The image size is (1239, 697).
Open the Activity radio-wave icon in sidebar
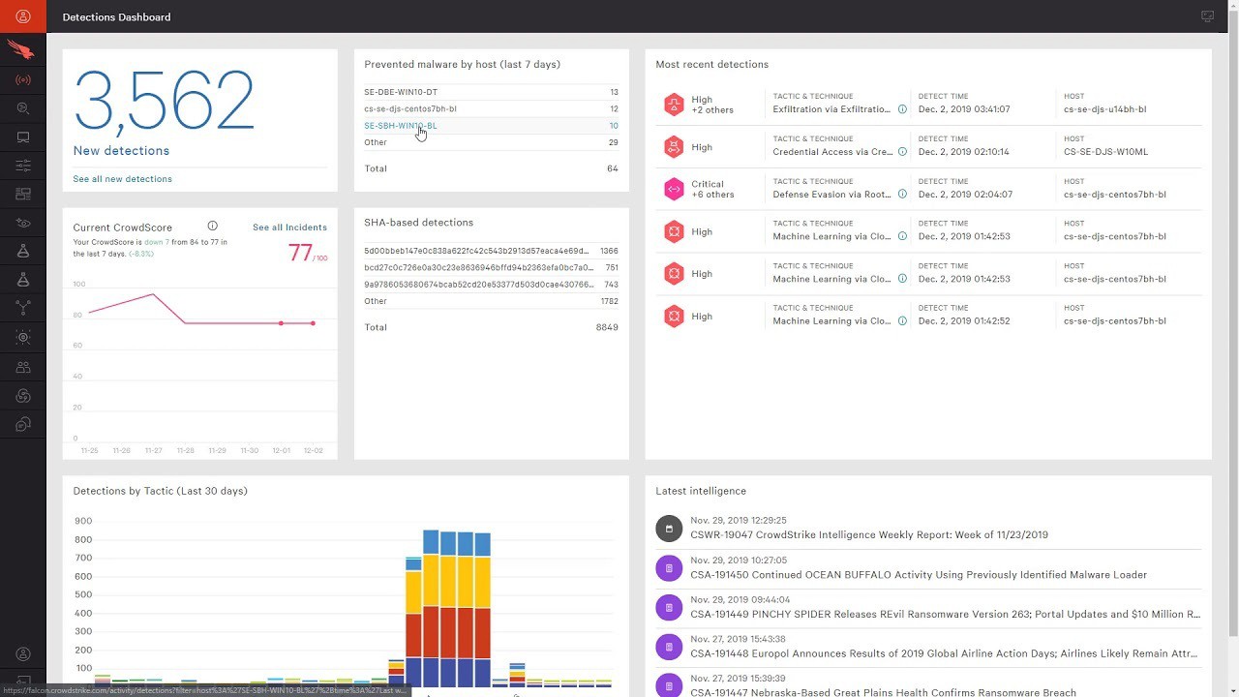coord(23,80)
